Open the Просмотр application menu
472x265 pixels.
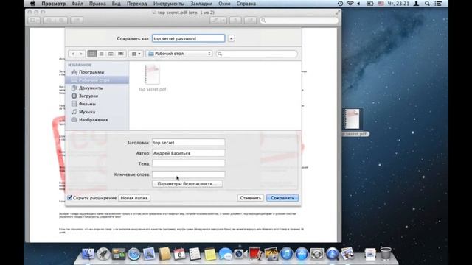click(54, 4)
